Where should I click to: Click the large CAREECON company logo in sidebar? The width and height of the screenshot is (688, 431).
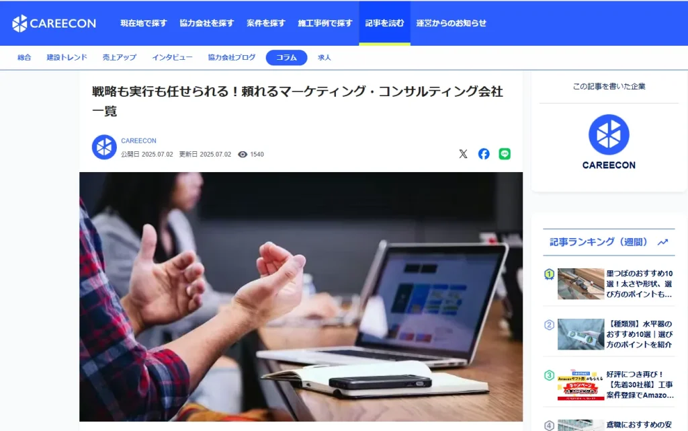(609, 142)
